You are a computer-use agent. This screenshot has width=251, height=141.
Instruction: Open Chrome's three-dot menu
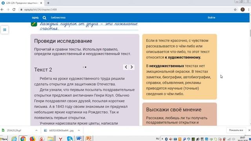pos(249,9)
